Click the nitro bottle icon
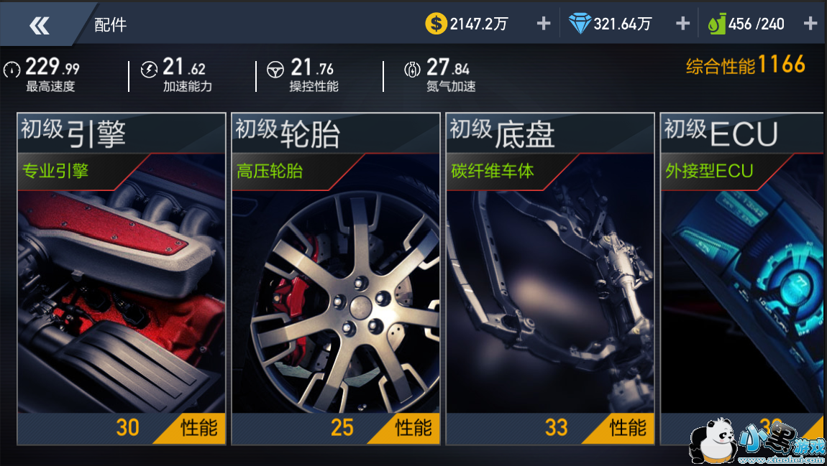 [412, 69]
